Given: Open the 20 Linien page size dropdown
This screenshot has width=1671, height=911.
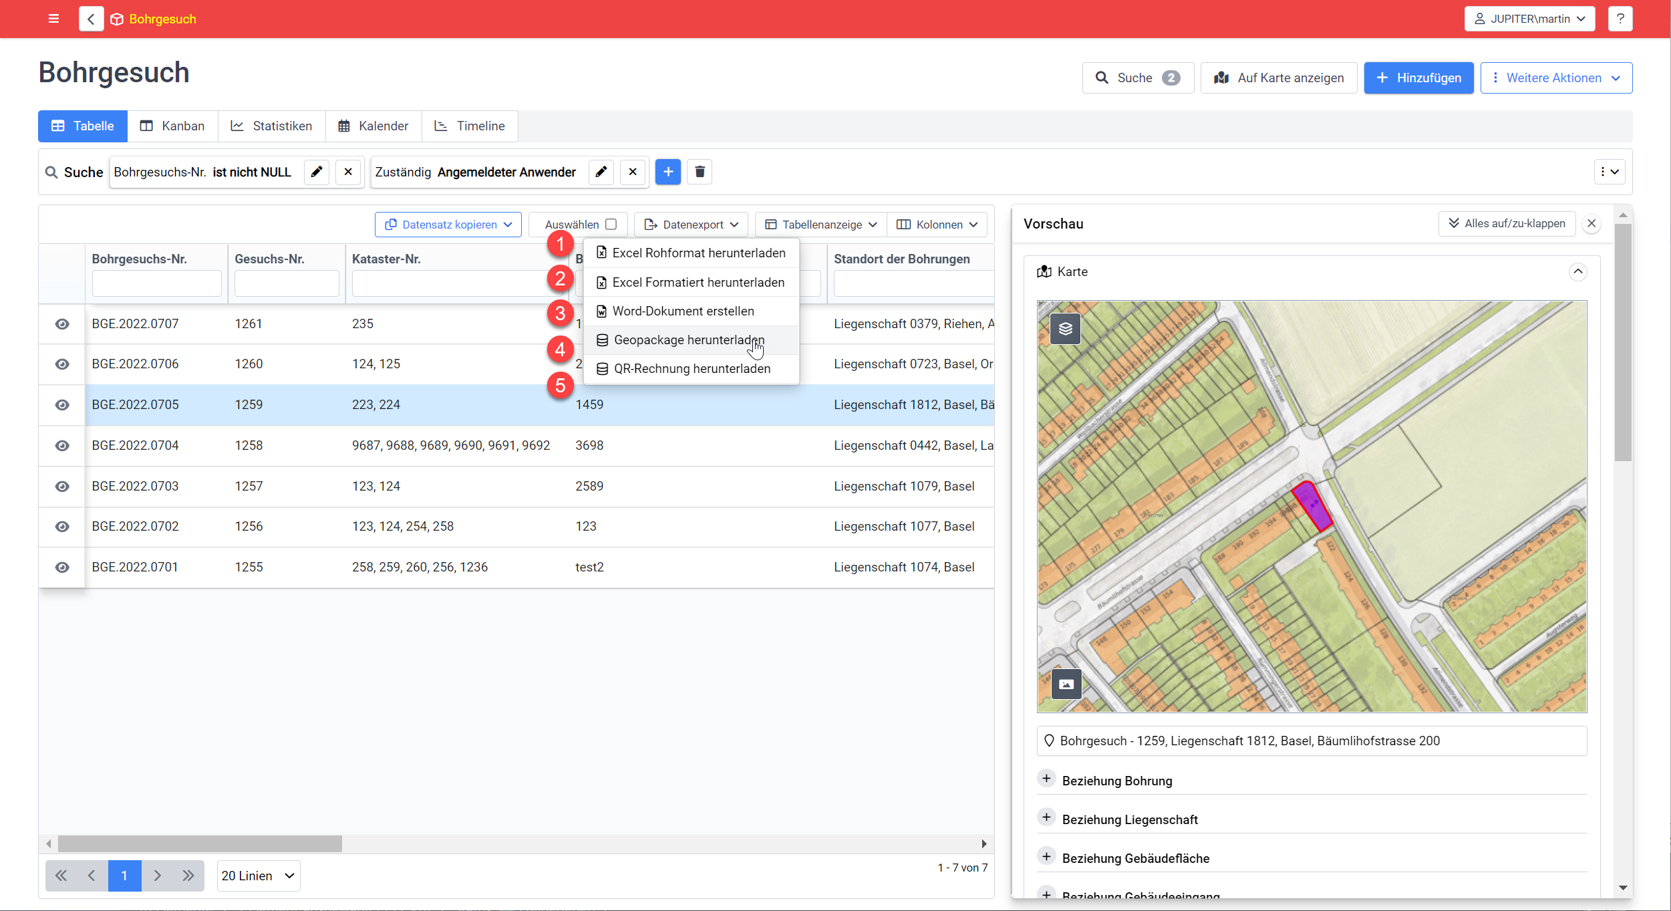Looking at the screenshot, I should (259, 876).
